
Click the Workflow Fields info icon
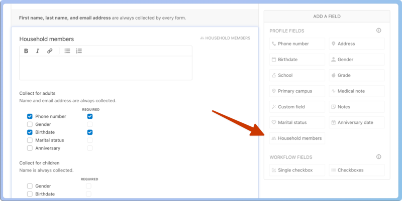(379, 157)
